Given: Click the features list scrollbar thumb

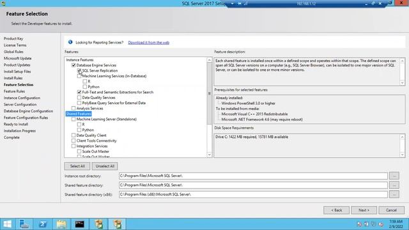Looking at the screenshot, I should 209,93.
